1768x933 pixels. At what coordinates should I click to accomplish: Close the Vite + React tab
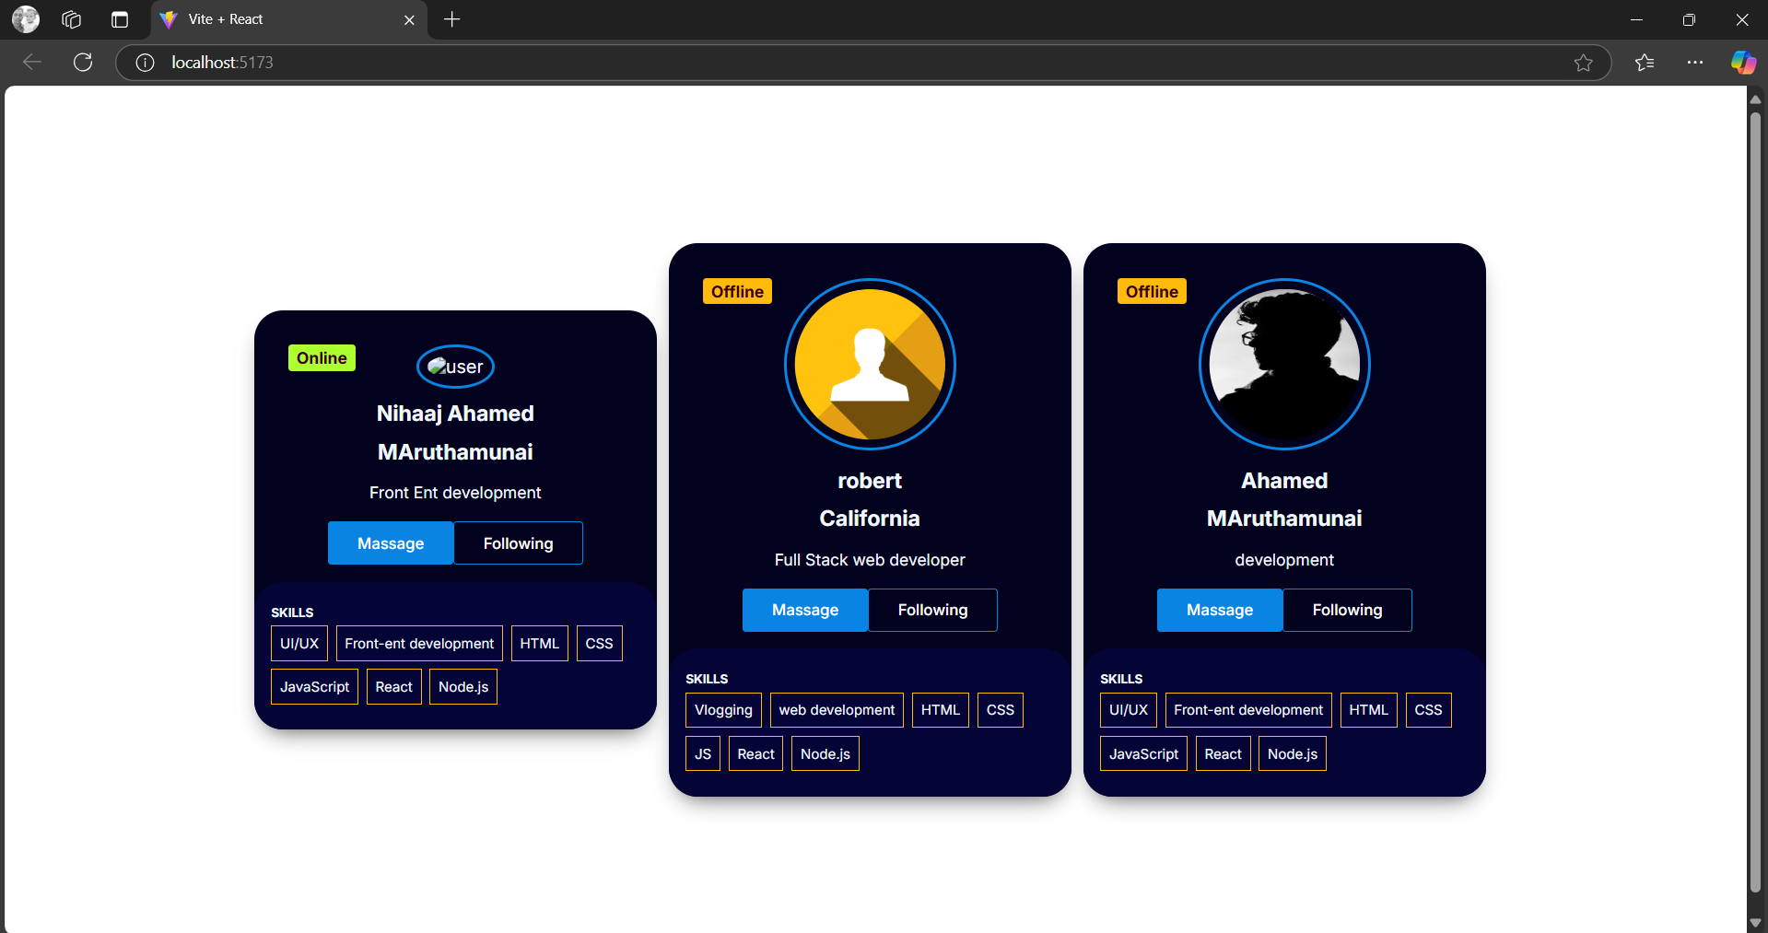tap(409, 19)
